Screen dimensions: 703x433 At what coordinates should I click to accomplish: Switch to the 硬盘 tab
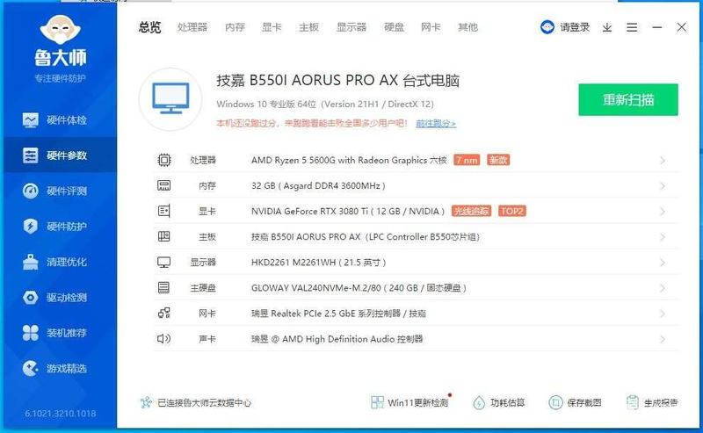394,27
